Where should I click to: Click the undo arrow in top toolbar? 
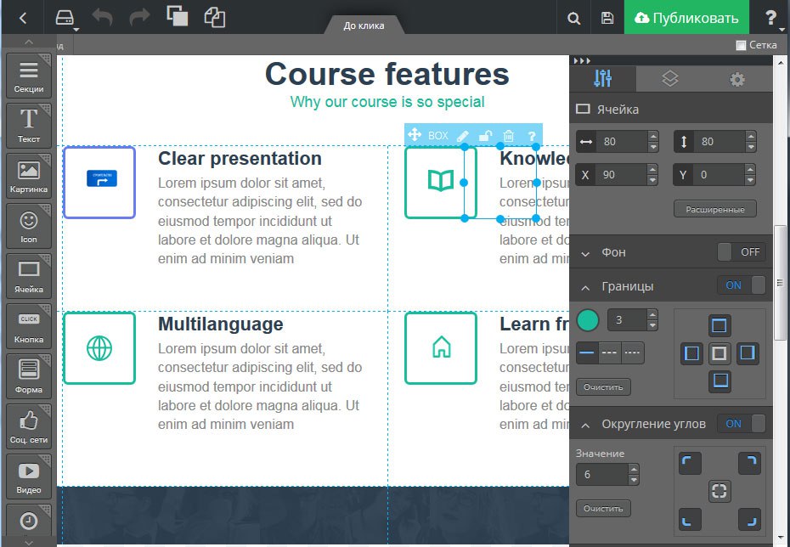(x=103, y=17)
